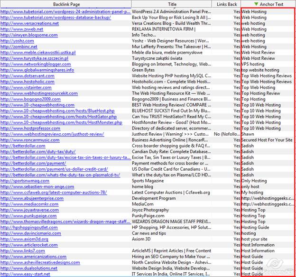
Task: Select the 'Shawn' anchor text cell
Action: pyautogui.click(x=248, y=134)
